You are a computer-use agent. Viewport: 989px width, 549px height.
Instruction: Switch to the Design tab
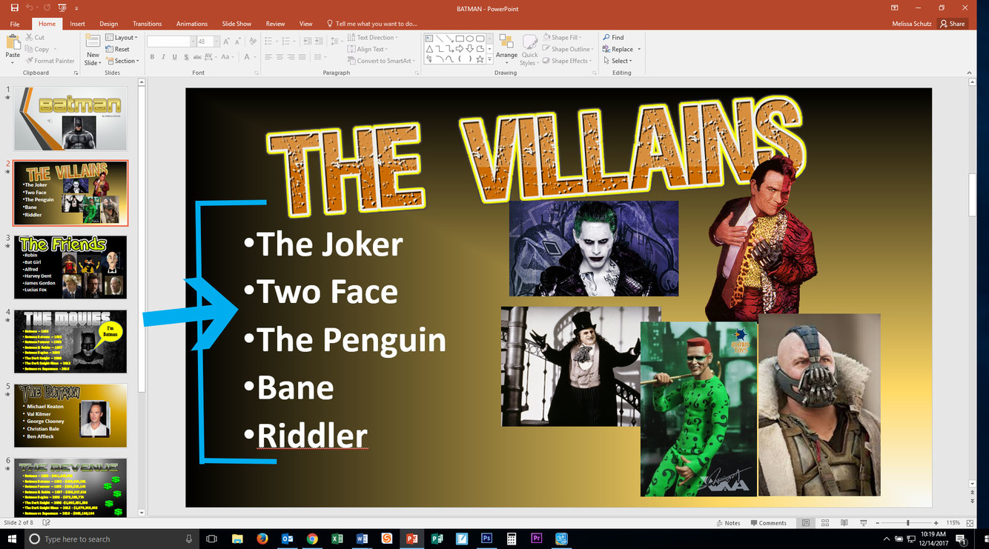108,24
